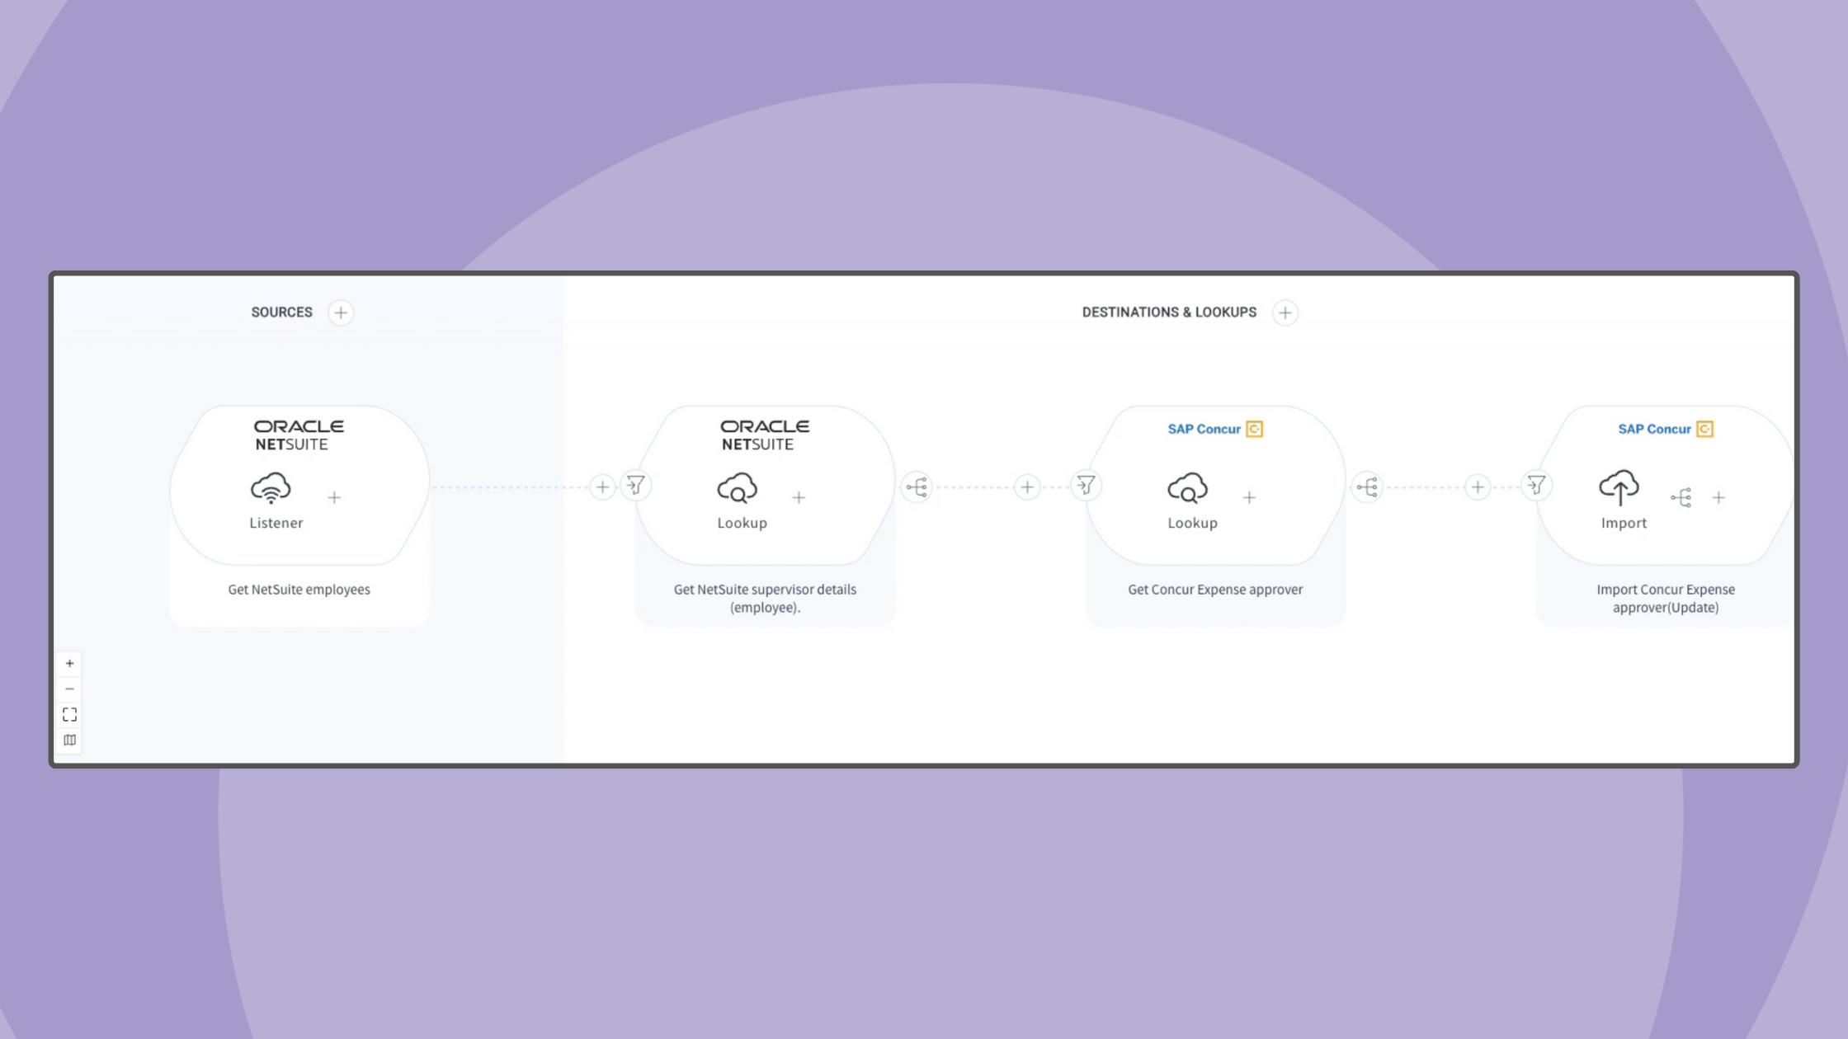Image resolution: width=1848 pixels, height=1039 pixels.
Task: Add new destination or lookup step
Action: (1285, 313)
